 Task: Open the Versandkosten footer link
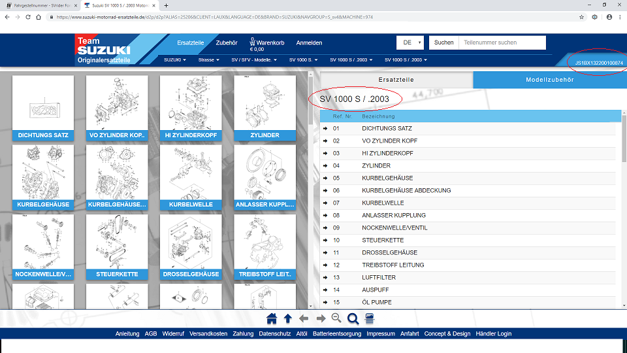point(208,334)
